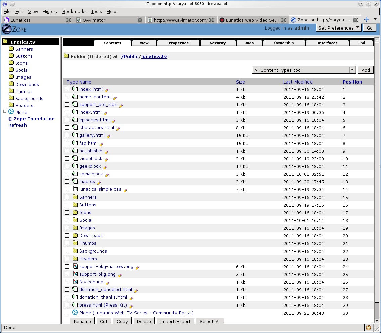Viewport: 381px width, 333px height.
Task: Switch to the Properties tab
Action: [178, 43]
